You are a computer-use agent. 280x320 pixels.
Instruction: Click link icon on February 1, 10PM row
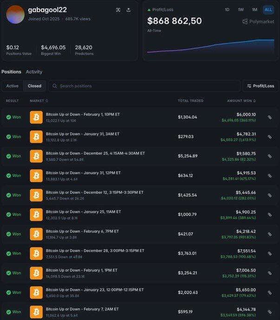click(269, 117)
